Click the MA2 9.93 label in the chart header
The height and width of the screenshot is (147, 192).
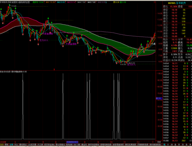click(x=61, y=2)
